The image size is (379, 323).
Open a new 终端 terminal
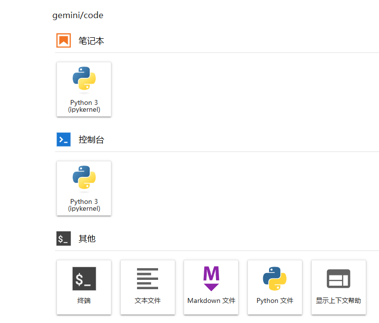click(x=84, y=287)
